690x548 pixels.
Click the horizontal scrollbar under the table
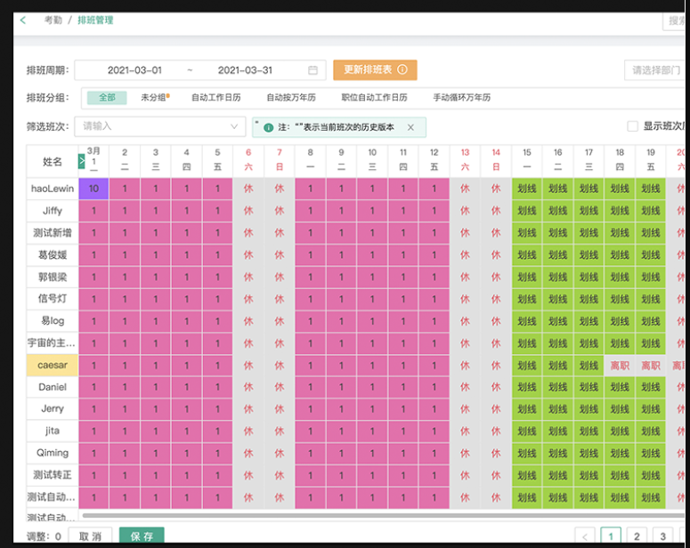click(x=383, y=515)
